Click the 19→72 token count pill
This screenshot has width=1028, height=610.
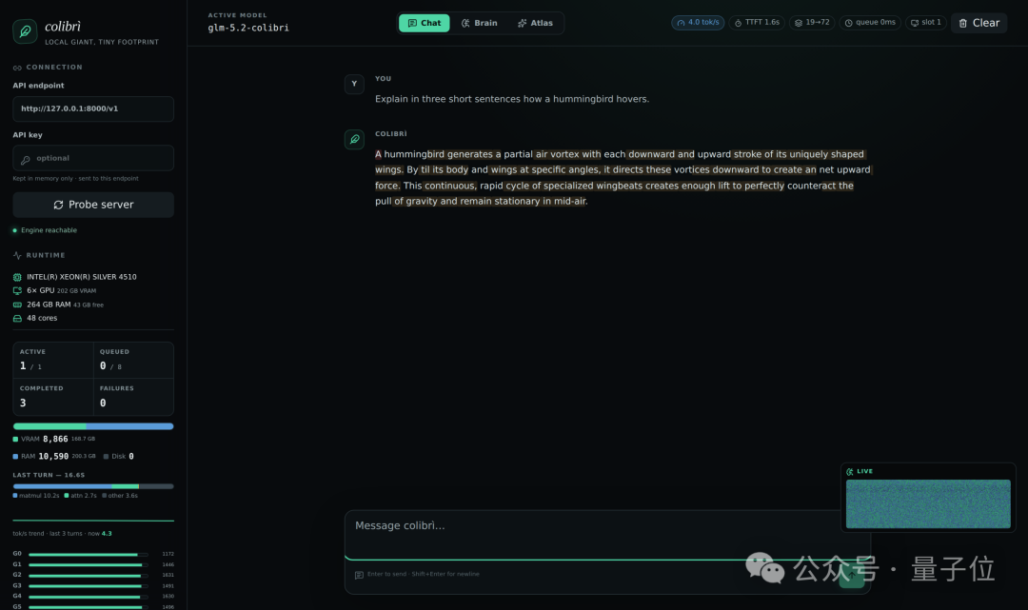pyautogui.click(x=812, y=22)
